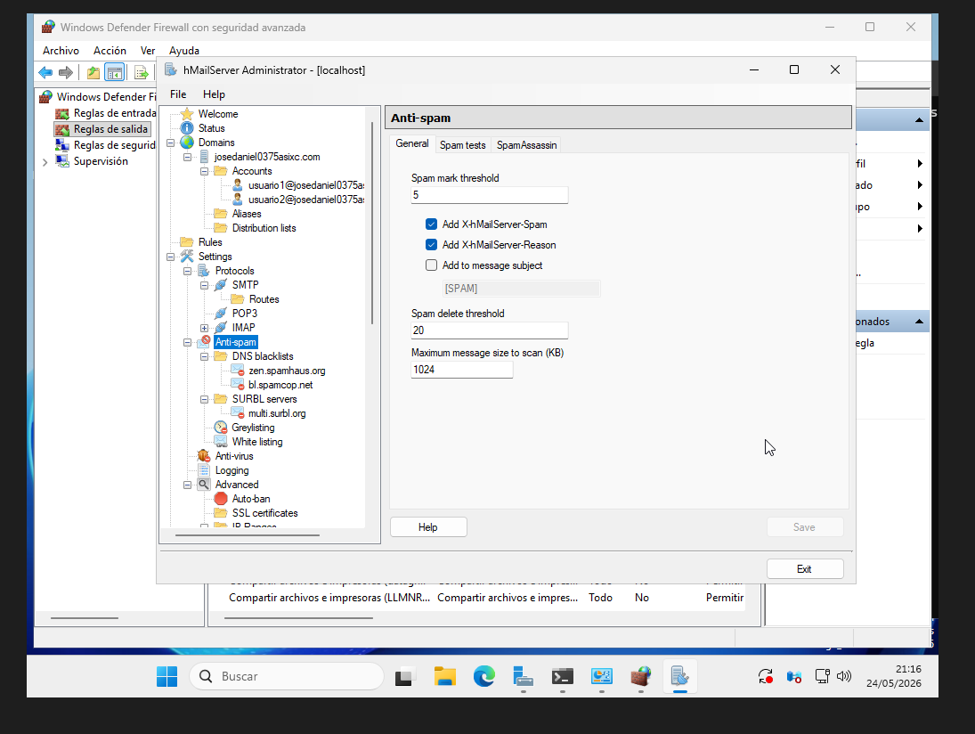Image resolution: width=975 pixels, height=734 pixels.
Task: Open the hMailServer Help menu
Action: (x=214, y=94)
